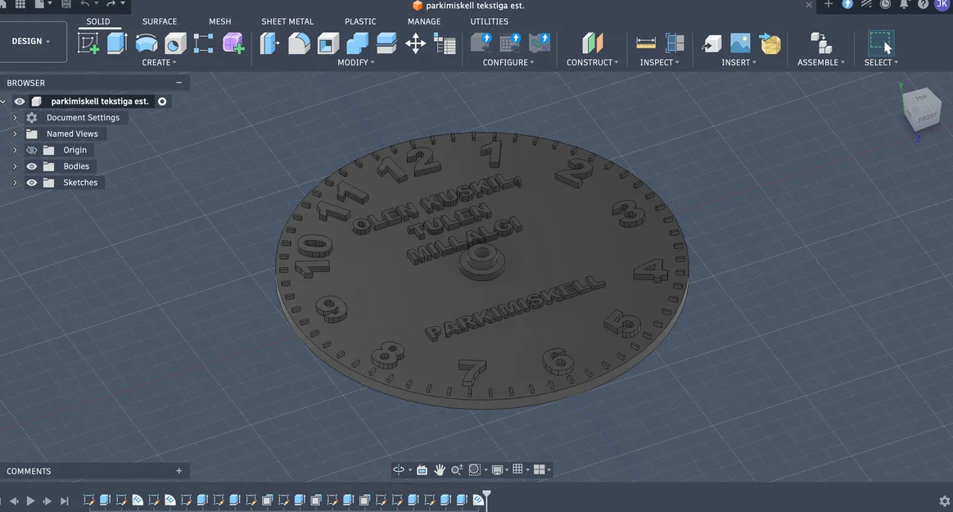Switch to the SHEET METAL tab

click(x=287, y=21)
